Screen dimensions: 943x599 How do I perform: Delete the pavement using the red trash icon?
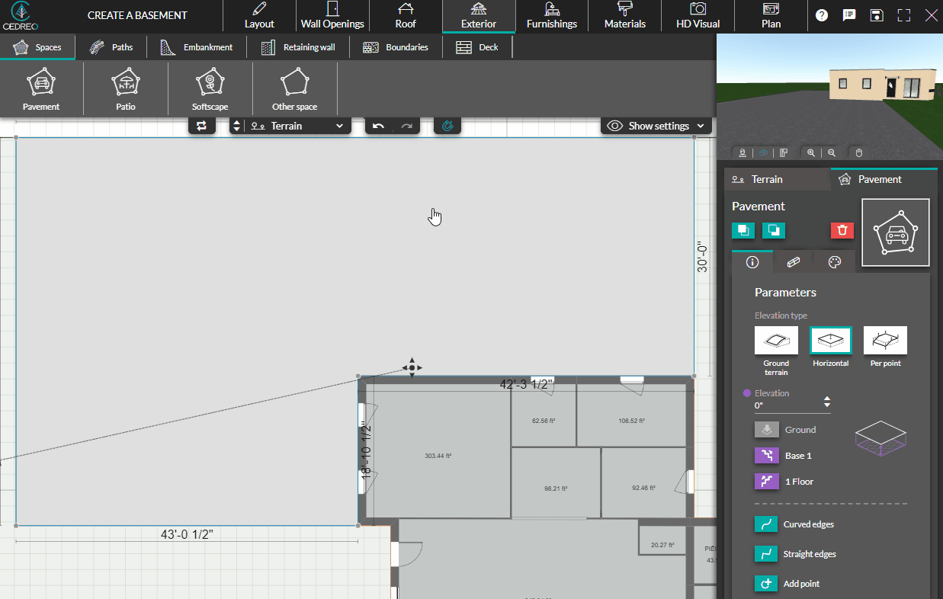tap(842, 230)
